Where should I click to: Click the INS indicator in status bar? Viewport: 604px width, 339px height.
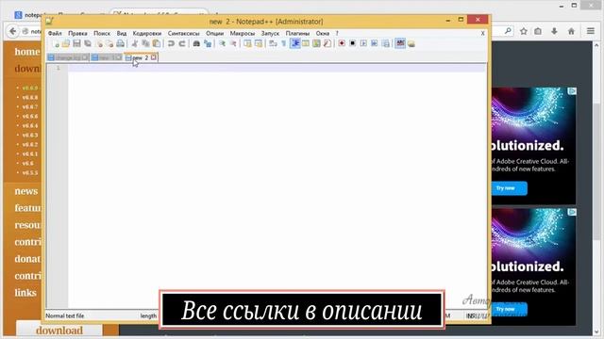470,315
